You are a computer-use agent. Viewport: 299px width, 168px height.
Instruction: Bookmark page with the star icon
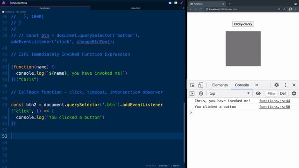point(285,9)
